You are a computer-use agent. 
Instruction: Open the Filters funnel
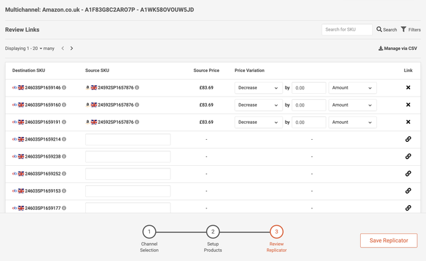pyautogui.click(x=411, y=29)
